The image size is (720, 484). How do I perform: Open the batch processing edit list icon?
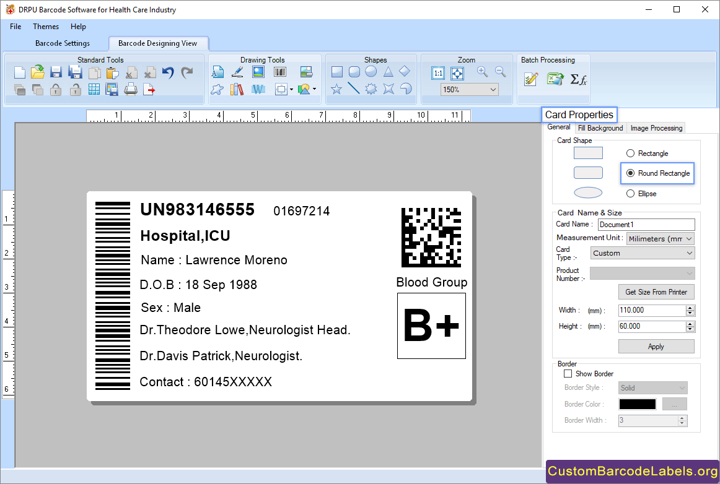531,79
